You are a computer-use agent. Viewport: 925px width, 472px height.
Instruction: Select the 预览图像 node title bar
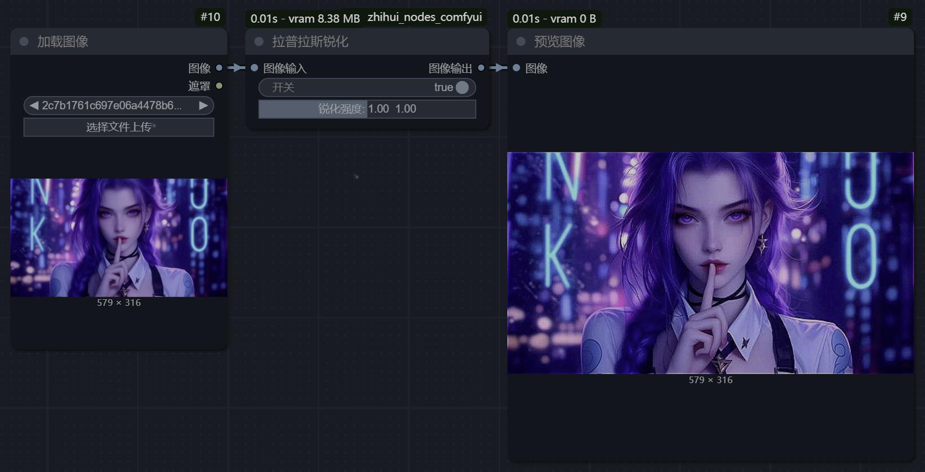(710, 41)
